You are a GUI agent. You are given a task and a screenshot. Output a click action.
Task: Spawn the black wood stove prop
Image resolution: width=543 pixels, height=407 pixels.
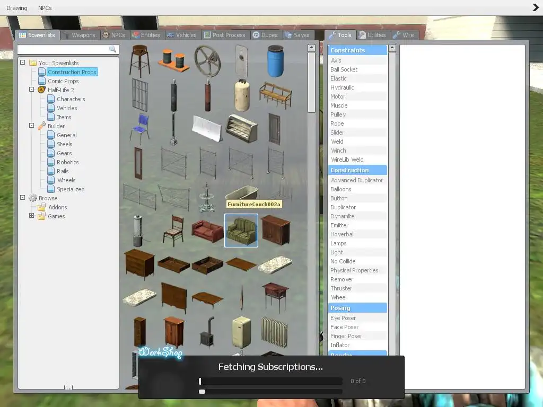(207, 332)
